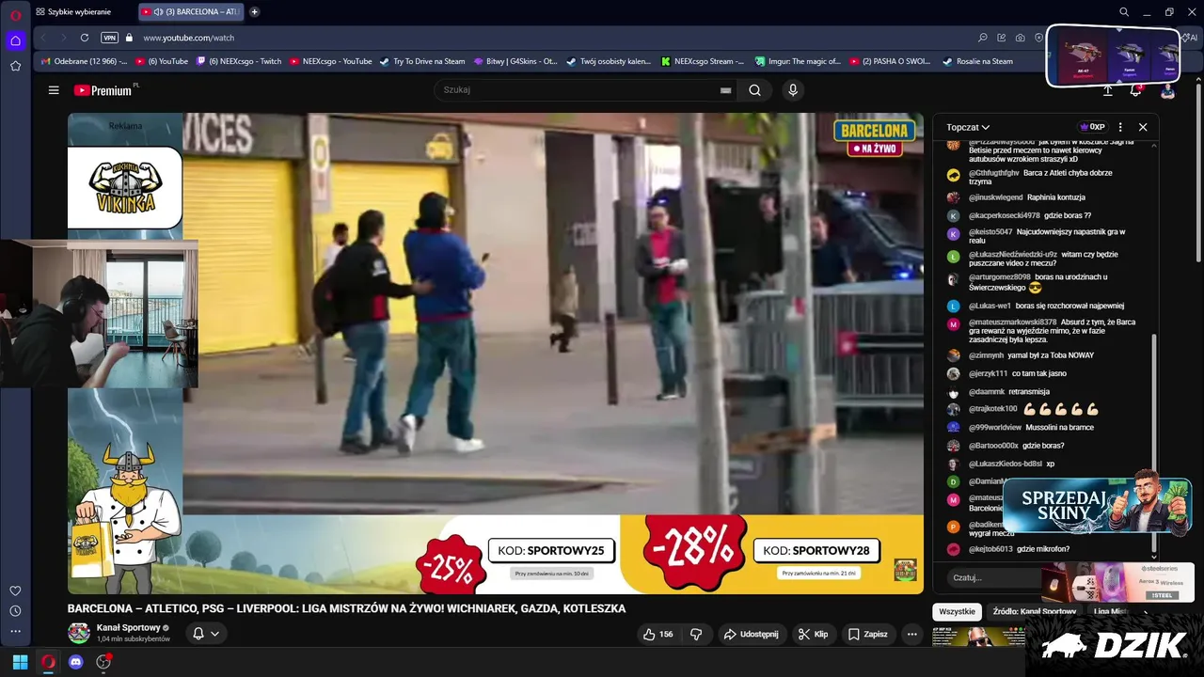Click the Zapisz save button
Image resolution: width=1204 pixels, height=677 pixels.
867,634
